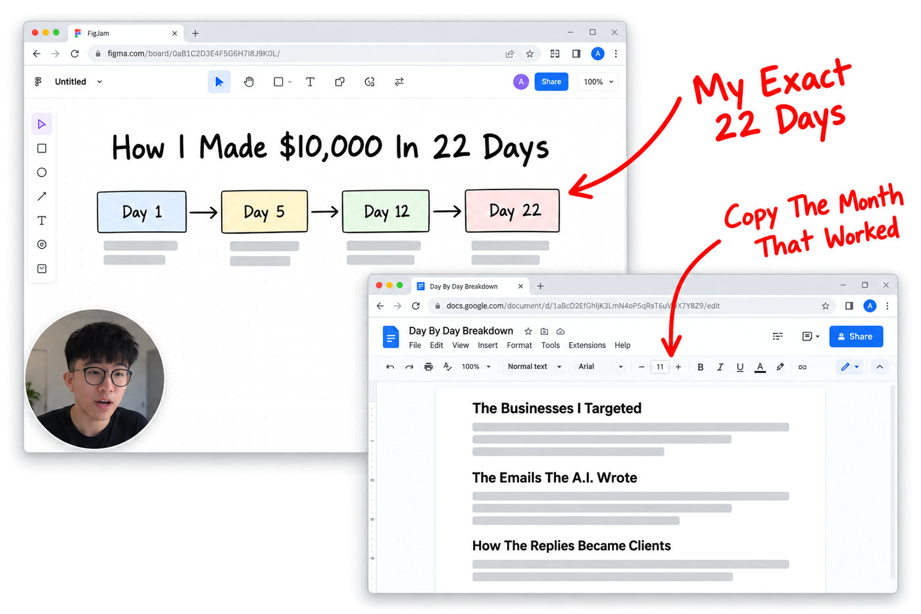
Task: Select the Day 22 pink box
Action: 512,211
